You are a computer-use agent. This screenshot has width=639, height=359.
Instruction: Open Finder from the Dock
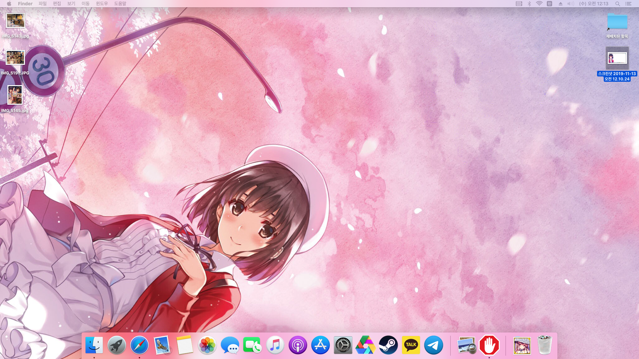click(94, 345)
